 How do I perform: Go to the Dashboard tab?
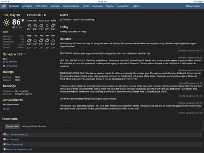[14, 6]
